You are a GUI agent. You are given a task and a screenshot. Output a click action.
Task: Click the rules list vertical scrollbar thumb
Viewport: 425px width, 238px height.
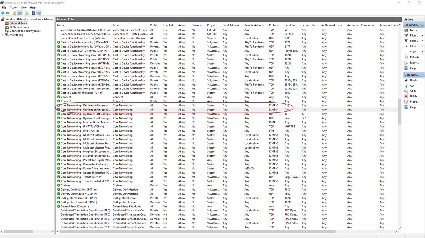point(400,112)
